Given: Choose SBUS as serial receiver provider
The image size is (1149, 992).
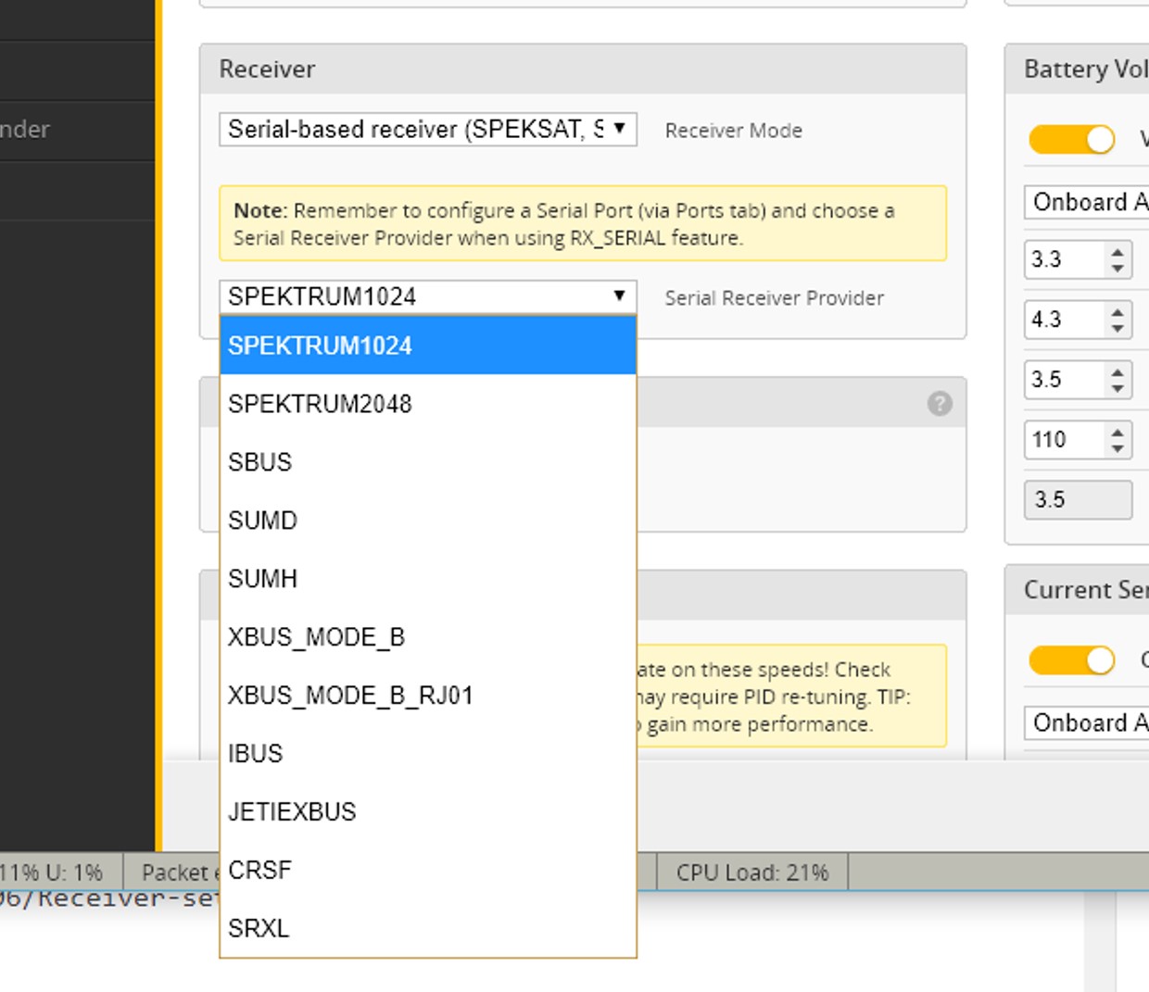Looking at the screenshot, I should pyautogui.click(x=427, y=462).
